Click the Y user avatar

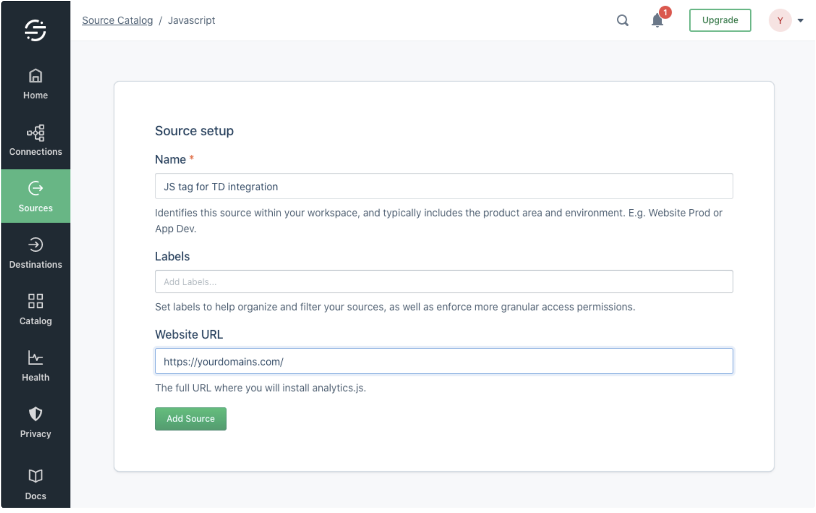[x=780, y=20]
